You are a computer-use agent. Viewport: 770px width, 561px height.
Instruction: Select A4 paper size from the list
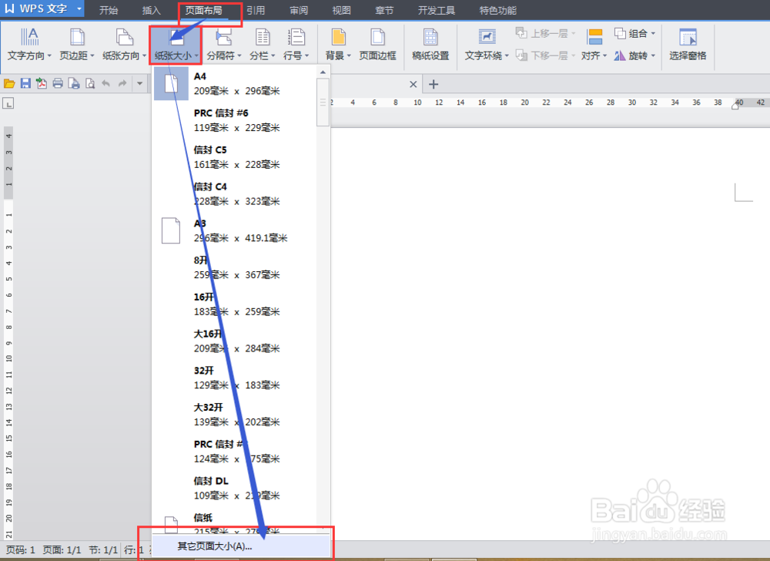tap(231, 82)
